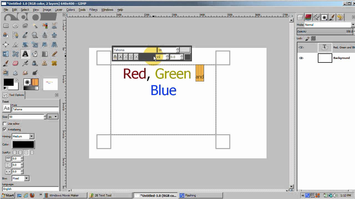The height and width of the screenshot is (199, 355).
Task: Open the Windows Start button
Action: [x=7, y=195]
